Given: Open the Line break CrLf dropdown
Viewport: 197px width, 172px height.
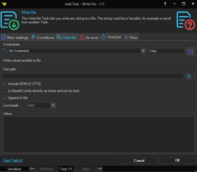Looking at the screenshot, I should [x=53, y=105].
